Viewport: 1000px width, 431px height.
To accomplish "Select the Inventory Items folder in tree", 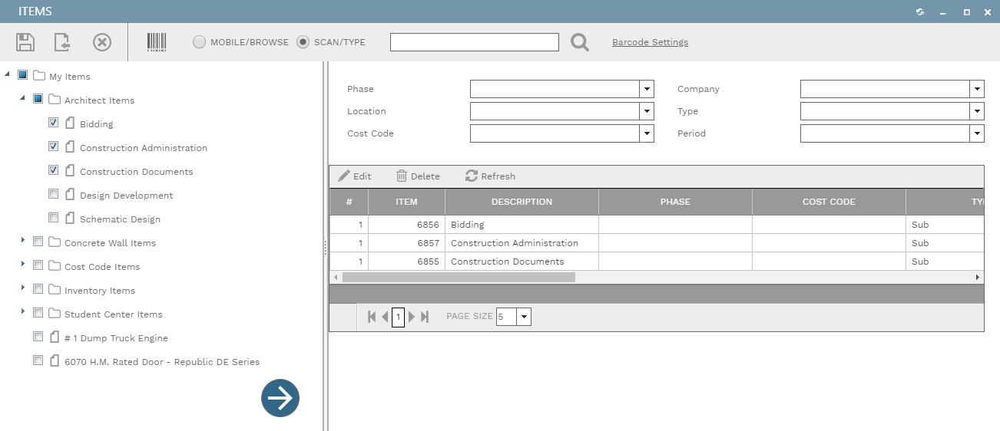I will pos(100,291).
